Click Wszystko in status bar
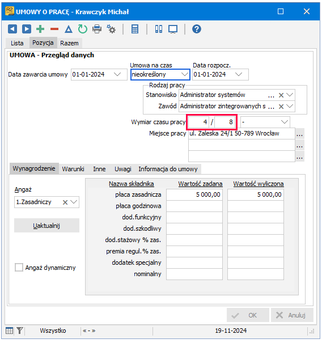322x343 pixels. click(x=53, y=331)
